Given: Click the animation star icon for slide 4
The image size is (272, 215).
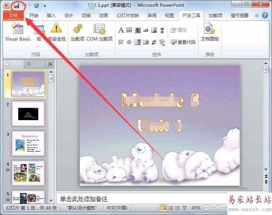Looking at the screenshot, I should click(8, 170).
